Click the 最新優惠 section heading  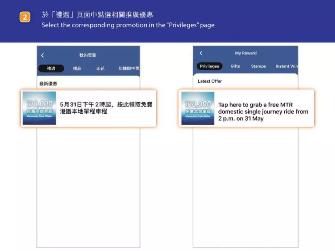coord(48,83)
